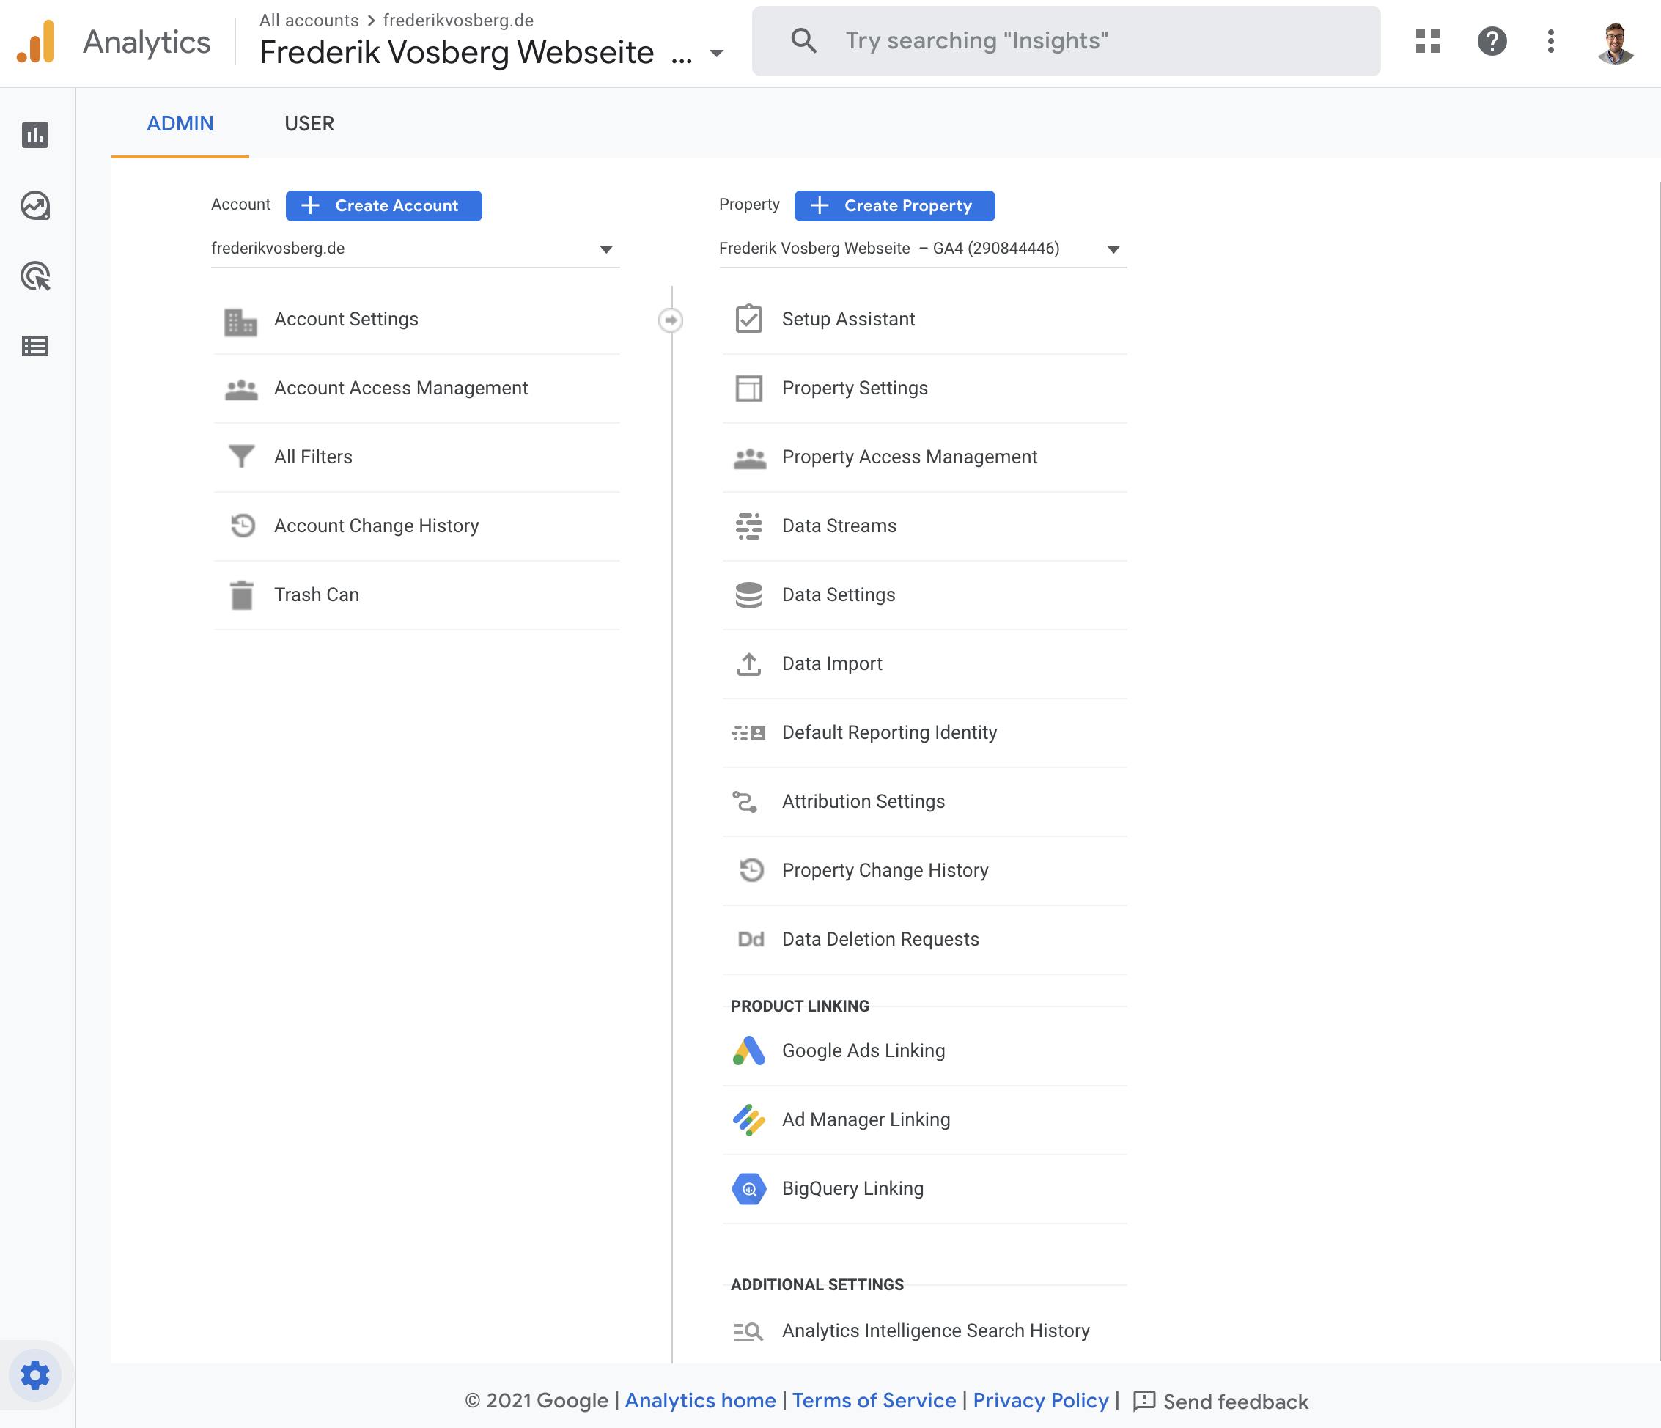Click the search magnifier icon
This screenshot has height=1428, width=1661.
coord(804,41)
